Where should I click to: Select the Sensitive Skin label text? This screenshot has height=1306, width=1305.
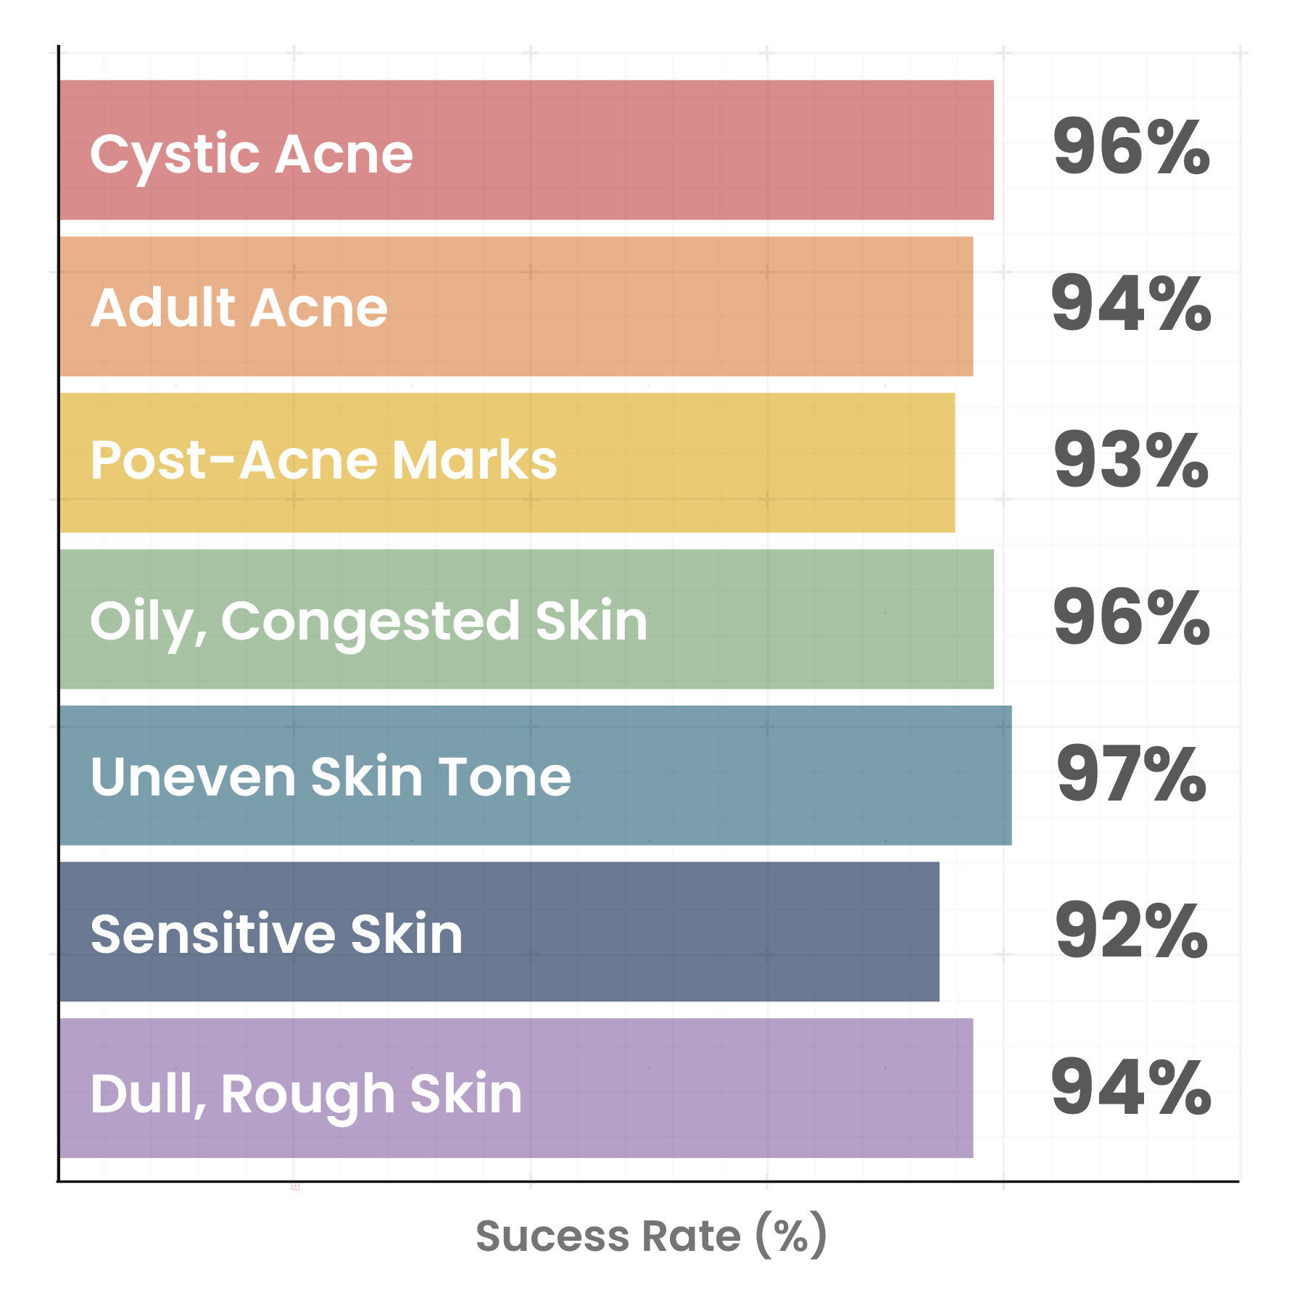[276, 934]
